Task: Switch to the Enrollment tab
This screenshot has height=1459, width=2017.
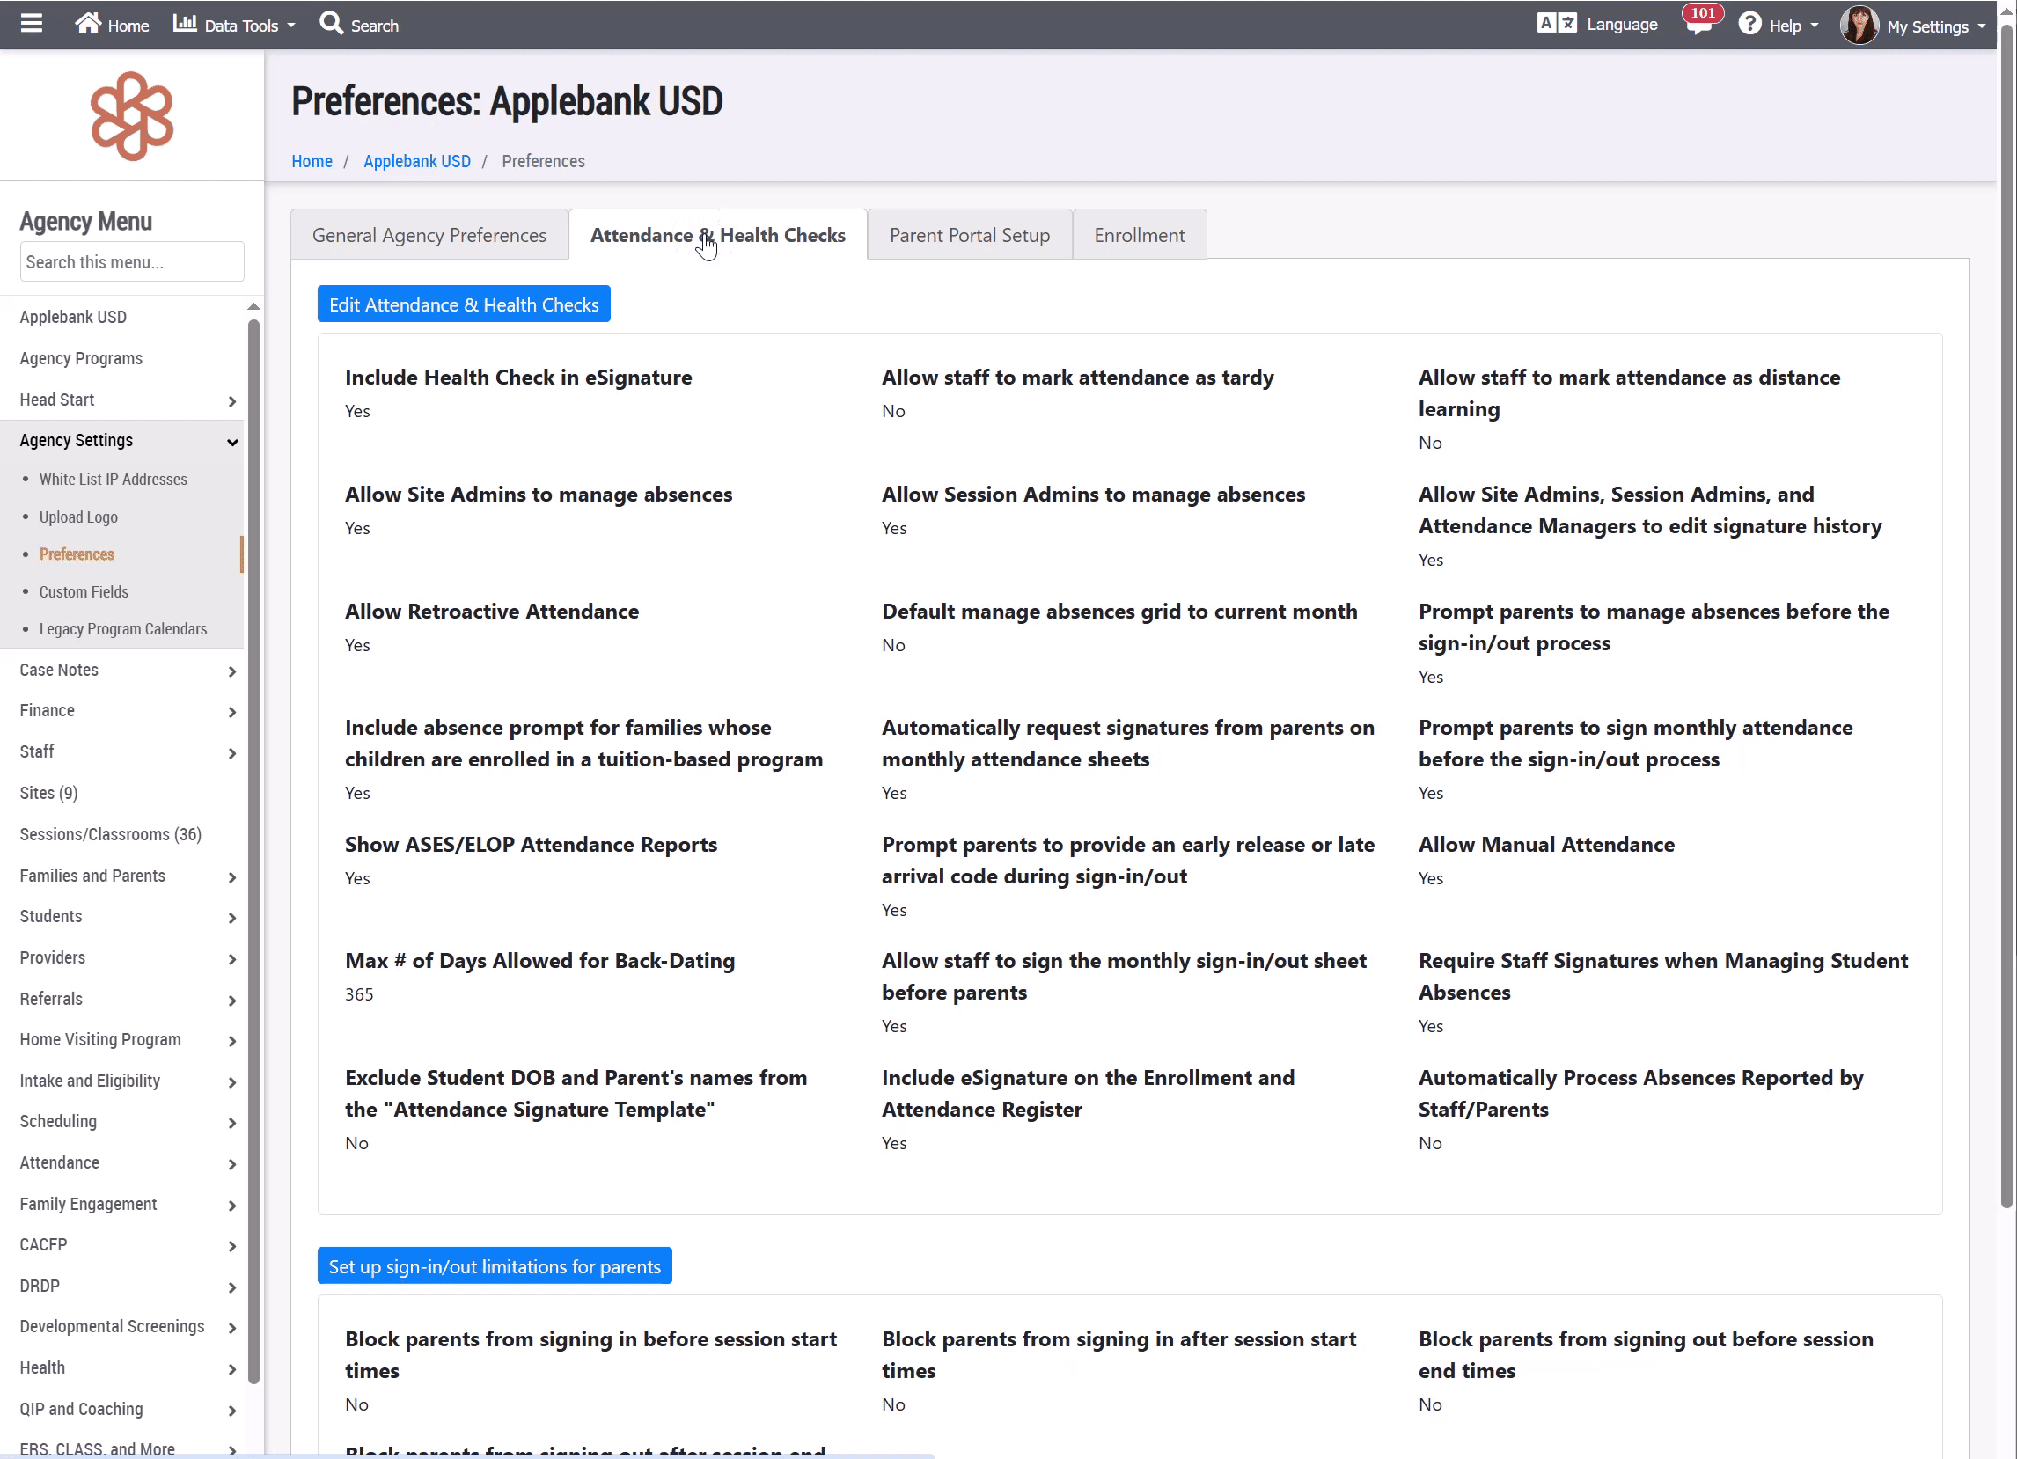Action: (1139, 236)
